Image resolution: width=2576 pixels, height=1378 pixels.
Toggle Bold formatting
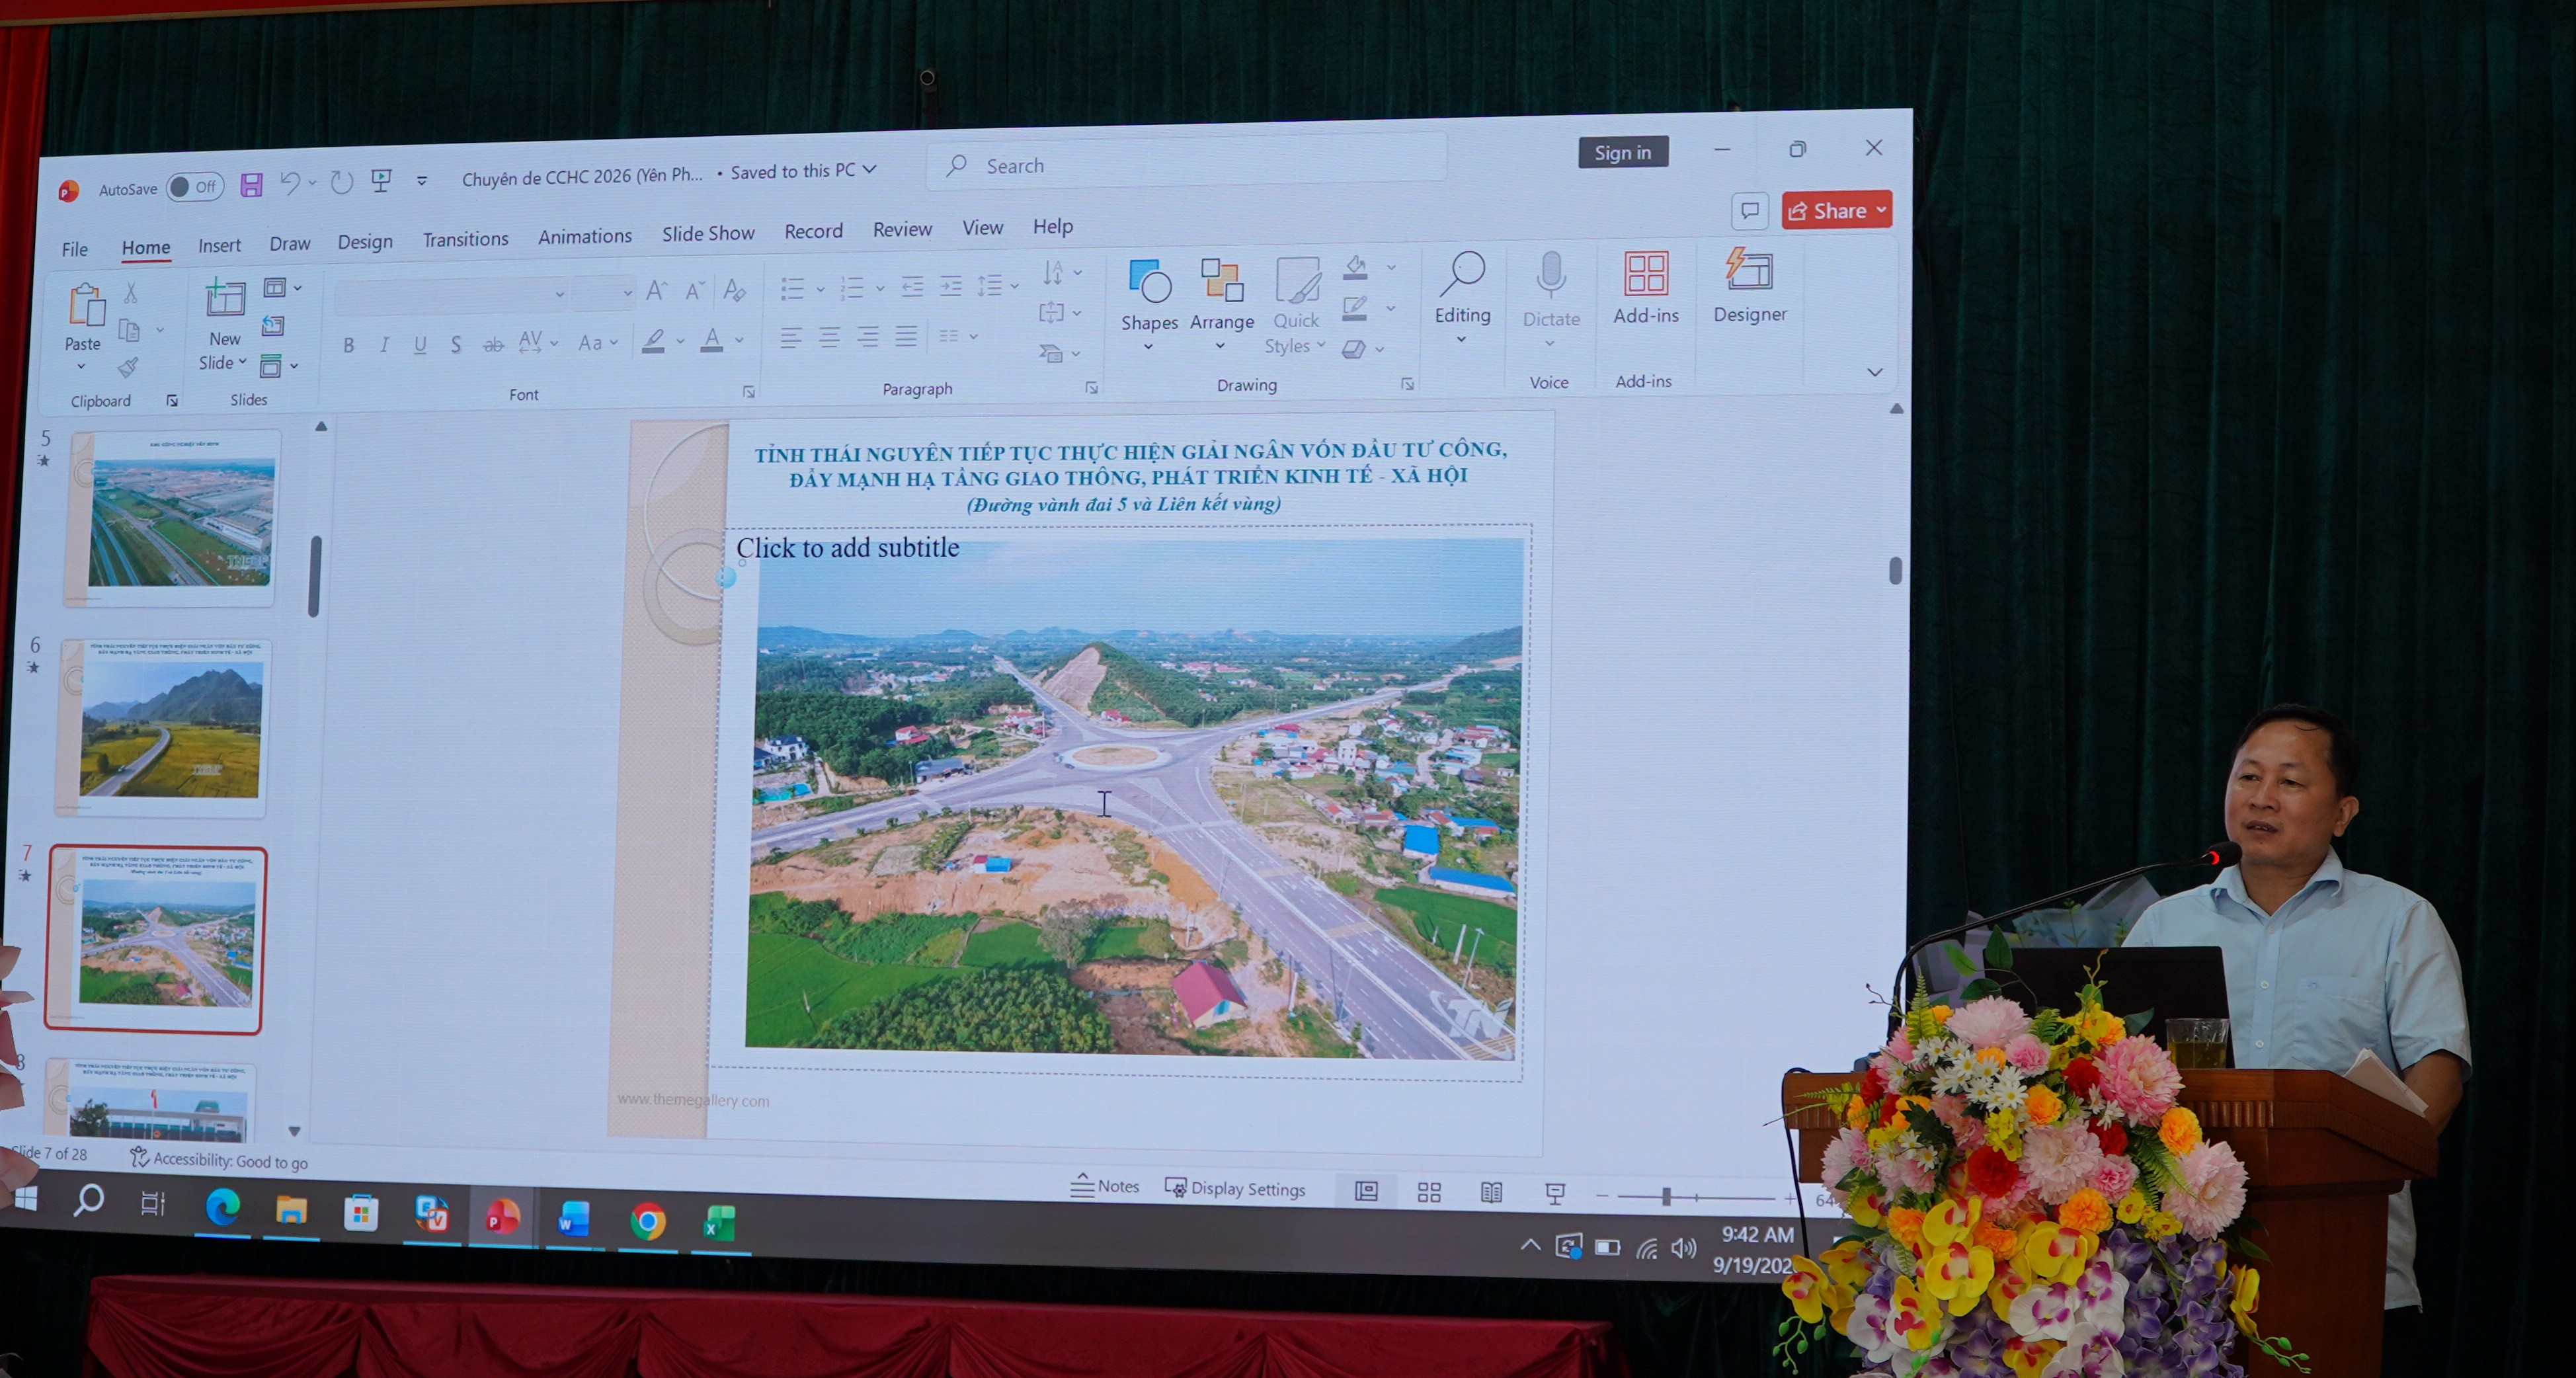pyautogui.click(x=348, y=346)
